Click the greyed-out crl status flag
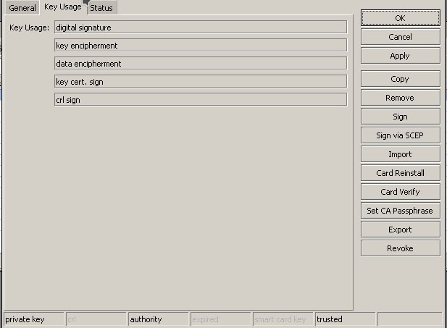Image resolution: width=447 pixels, height=328 pixels. click(x=96, y=319)
